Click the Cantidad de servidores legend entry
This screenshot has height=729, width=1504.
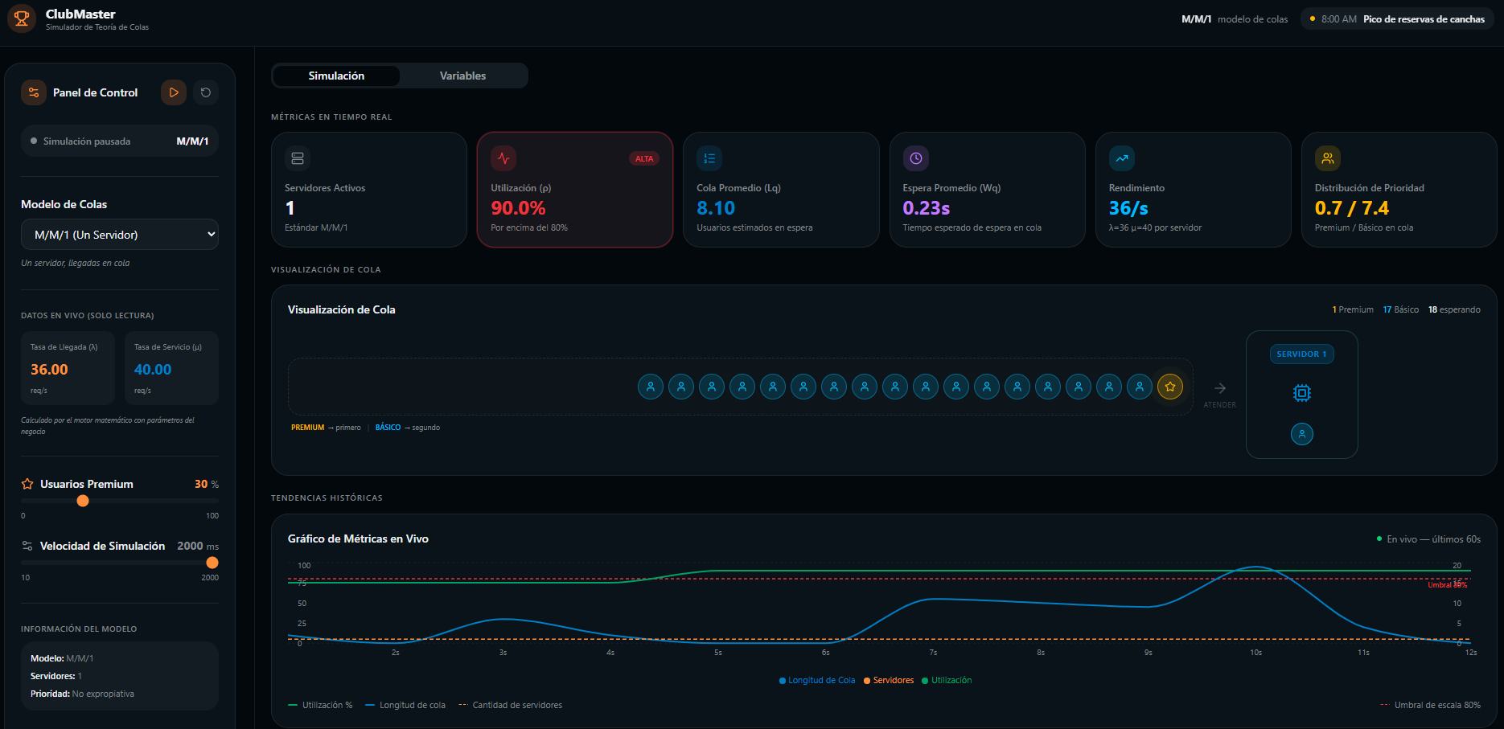[510, 705]
